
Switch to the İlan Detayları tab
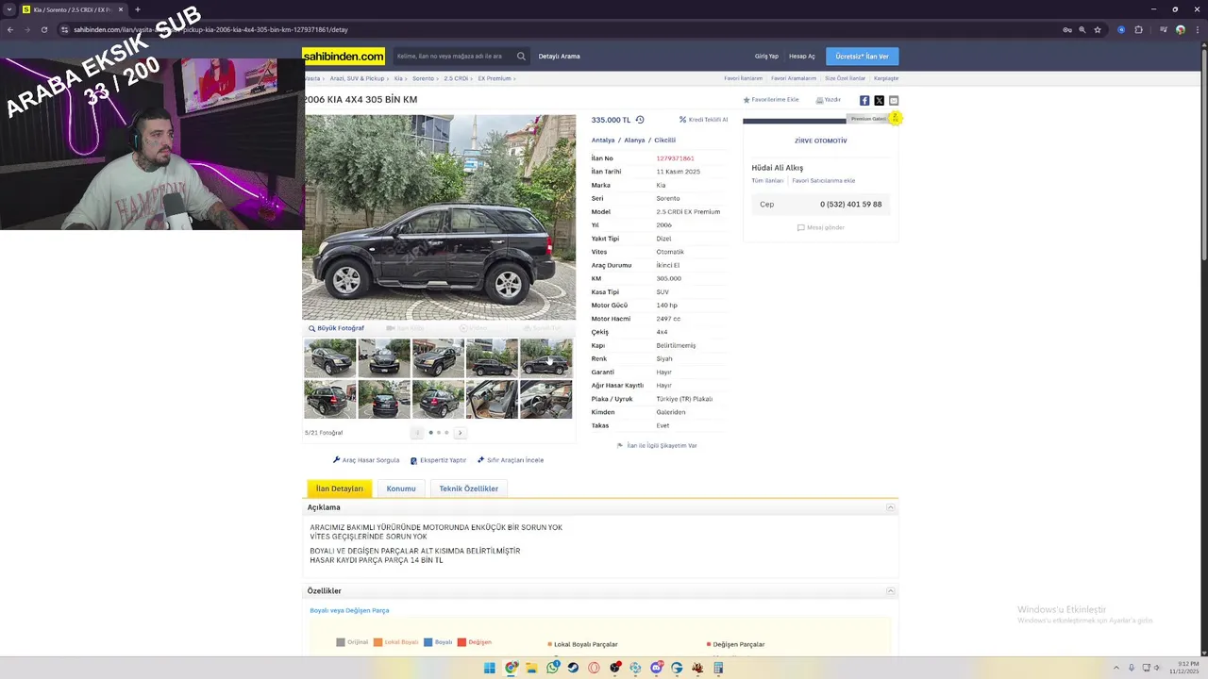[340, 489]
